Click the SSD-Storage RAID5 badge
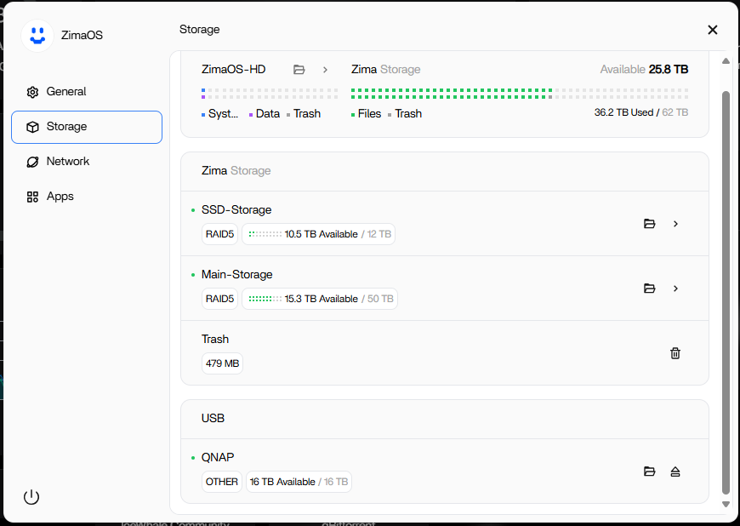The image size is (740, 526). [x=220, y=234]
